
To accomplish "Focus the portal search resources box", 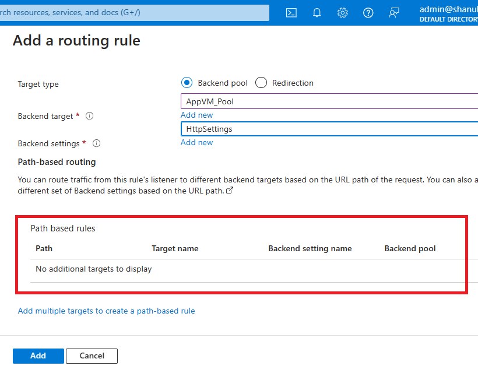I will (134, 13).
